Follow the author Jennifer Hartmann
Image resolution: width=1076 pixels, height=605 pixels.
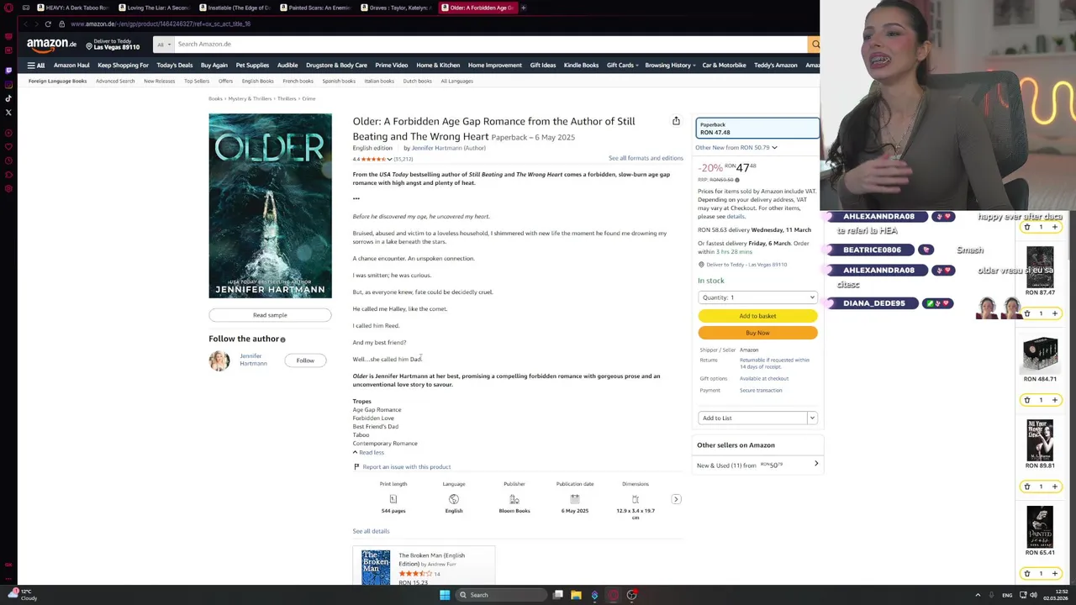point(305,360)
